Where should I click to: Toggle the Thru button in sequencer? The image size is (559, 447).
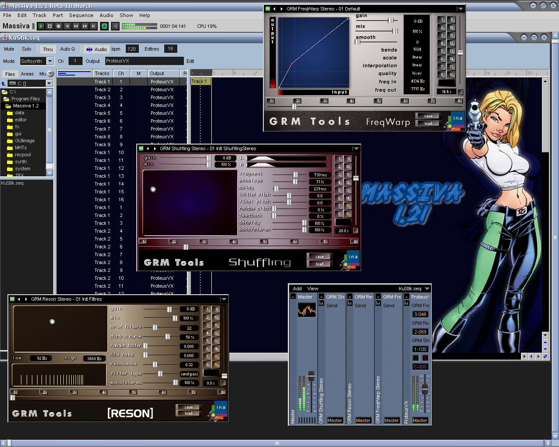[48, 49]
